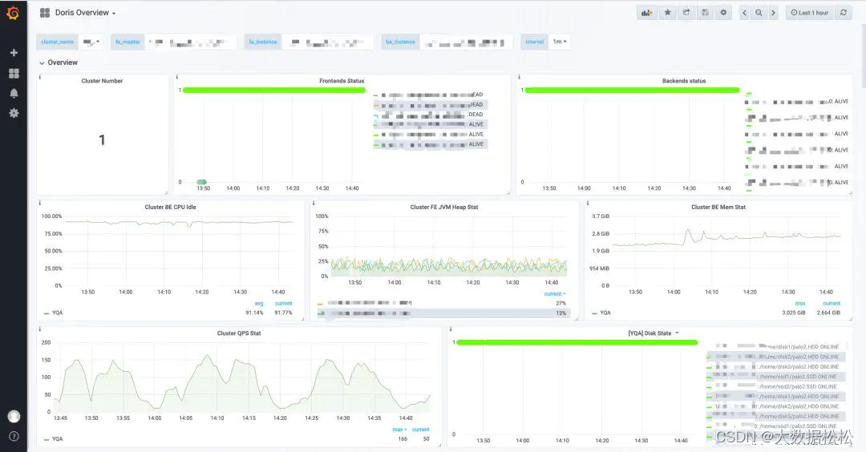Sort CPU Idle legend by avg column
866x452 pixels.
click(x=258, y=304)
